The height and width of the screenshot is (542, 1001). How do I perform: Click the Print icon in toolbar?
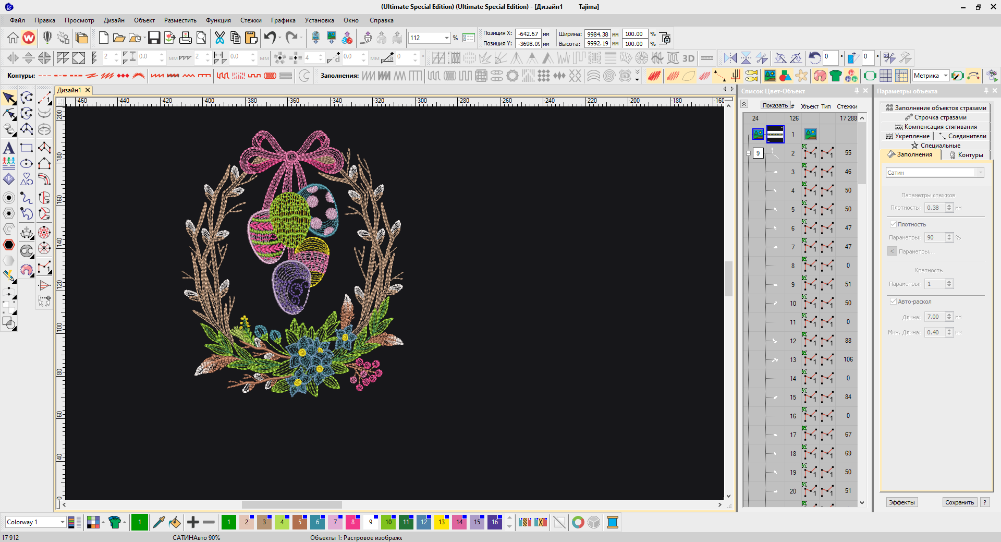tap(186, 38)
